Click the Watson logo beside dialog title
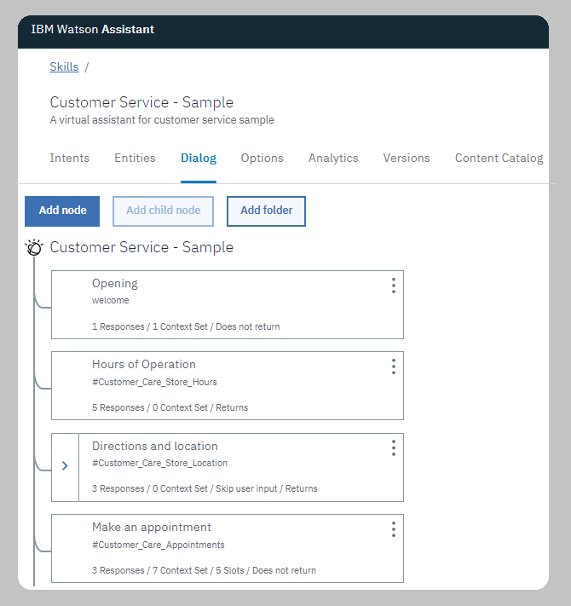Image resolution: width=571 pixels, height=606 pixels. [34, 247]
